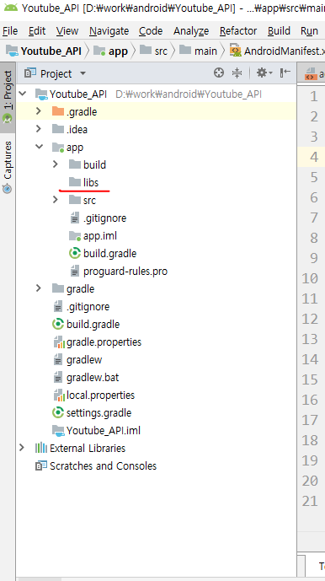
Task: Select the gradlew file
Action: [84, 360]
